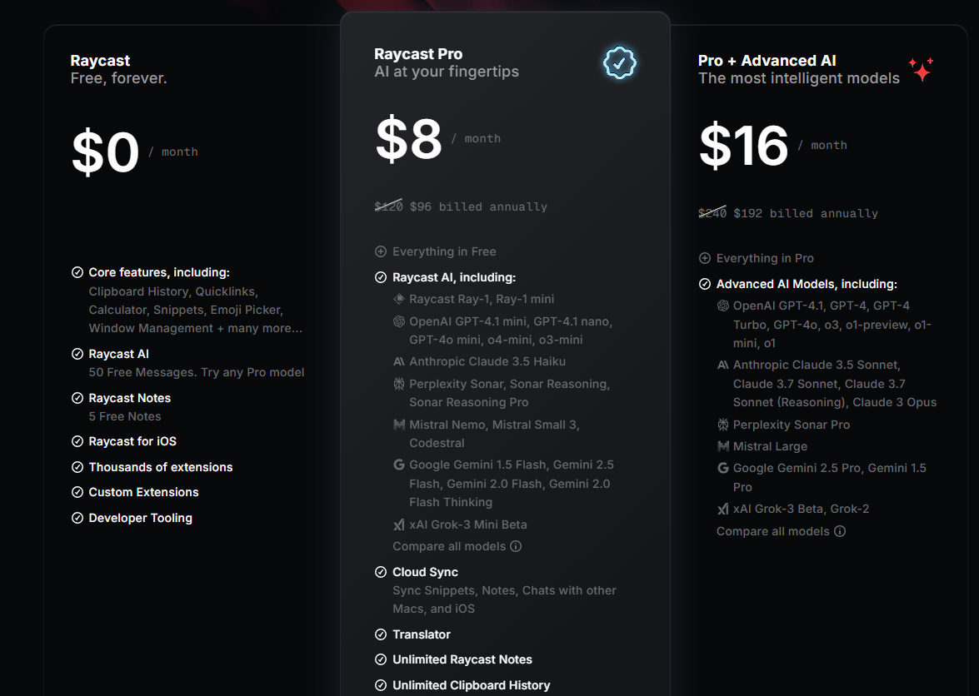Click the $96 billed annually text
979x696 pixels.
(478, 206)
